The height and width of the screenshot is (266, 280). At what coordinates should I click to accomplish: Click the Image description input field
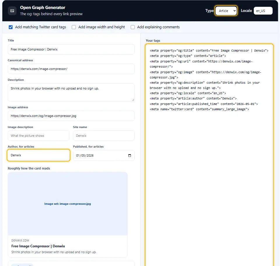point(38,136)
